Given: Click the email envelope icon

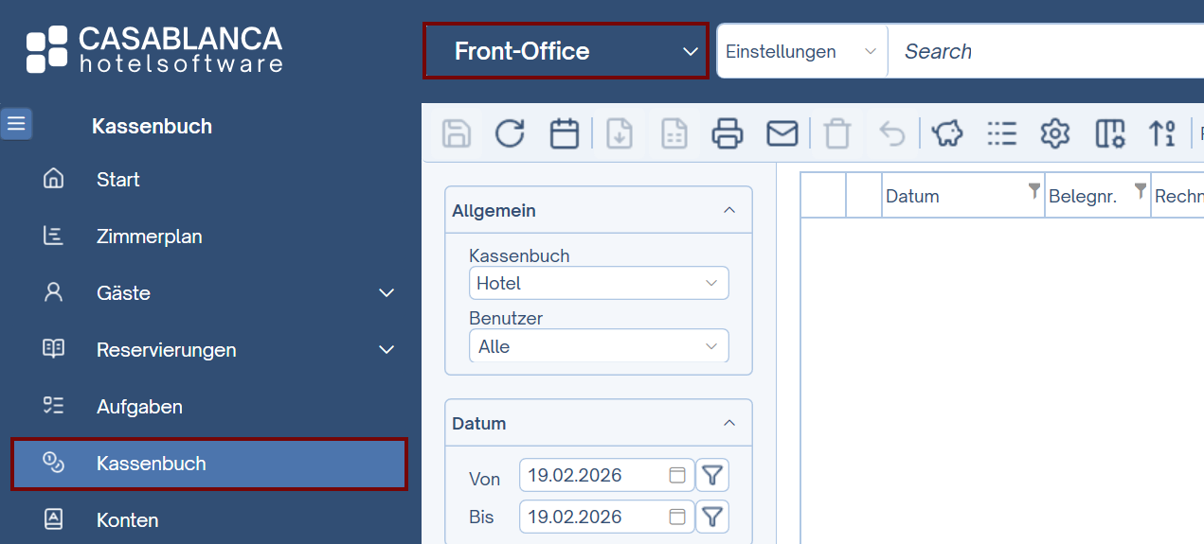Looking at the screenshot, I should [782, 133].
